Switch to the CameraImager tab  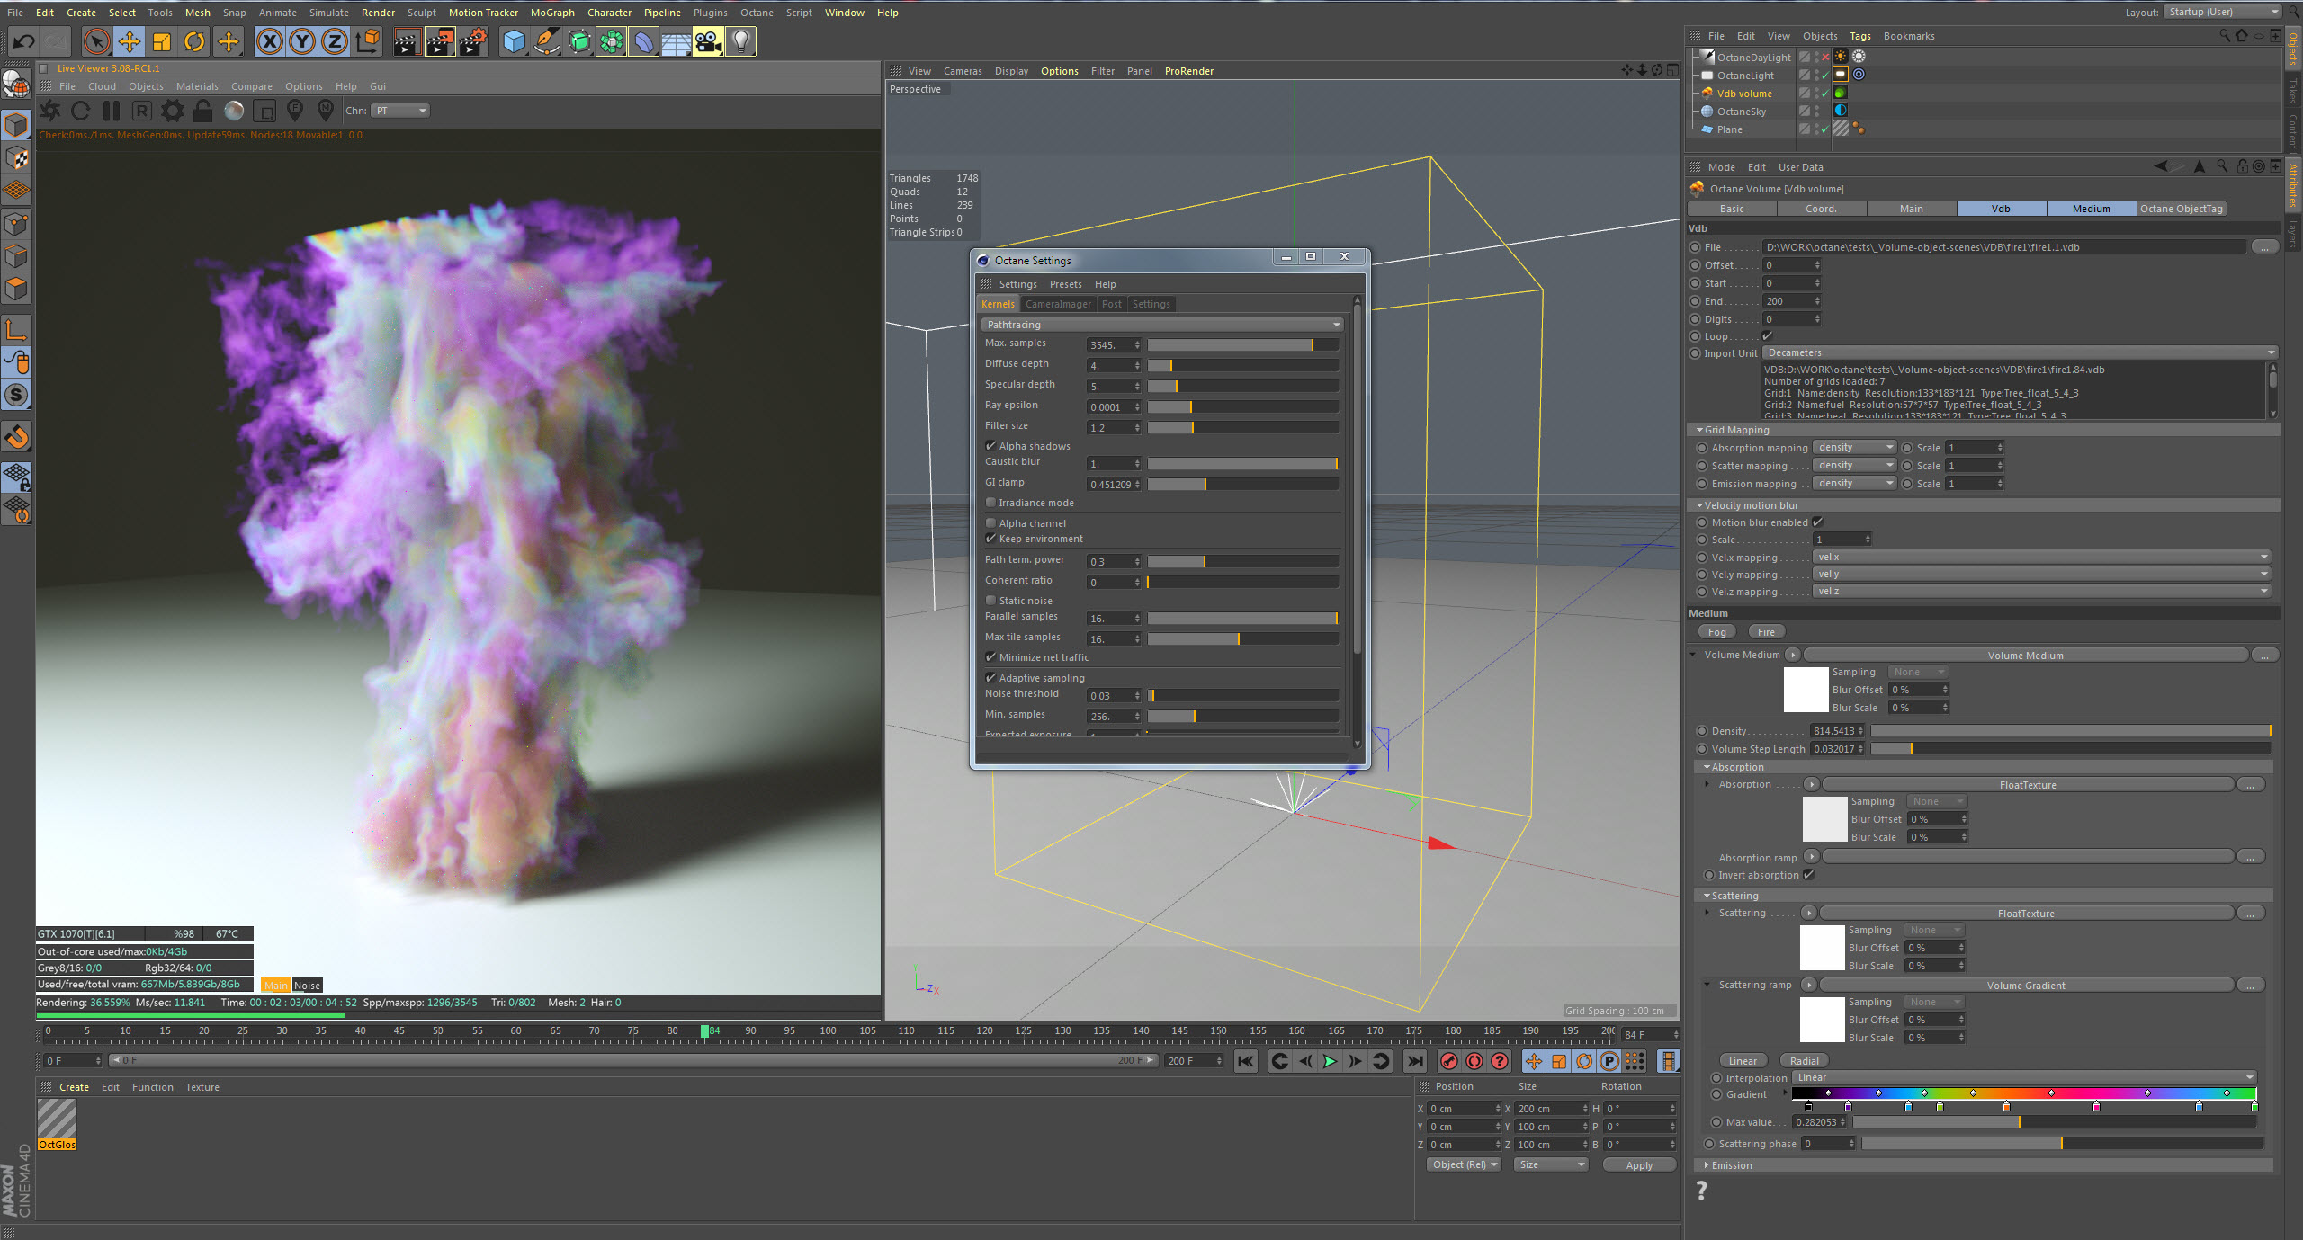(1058, 304)
